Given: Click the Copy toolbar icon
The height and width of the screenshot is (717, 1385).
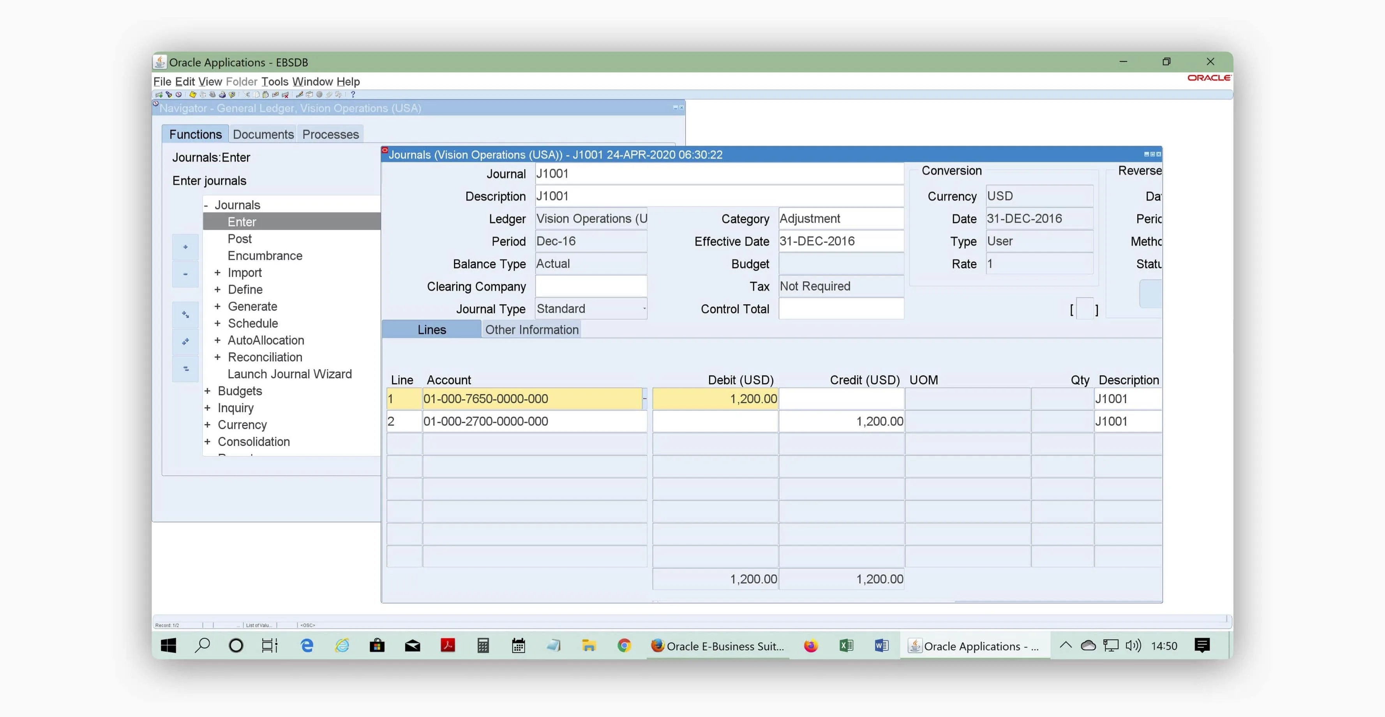Looking at the screenshot, I should point(256,95).
